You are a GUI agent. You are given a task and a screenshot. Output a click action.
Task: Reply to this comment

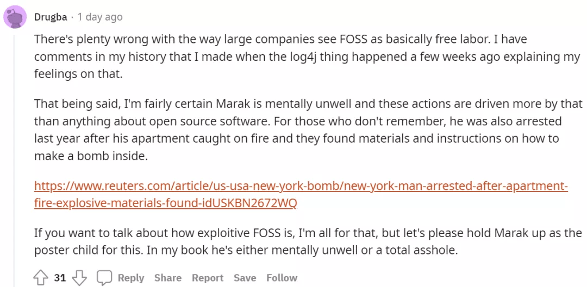click(x=131, y=278)
